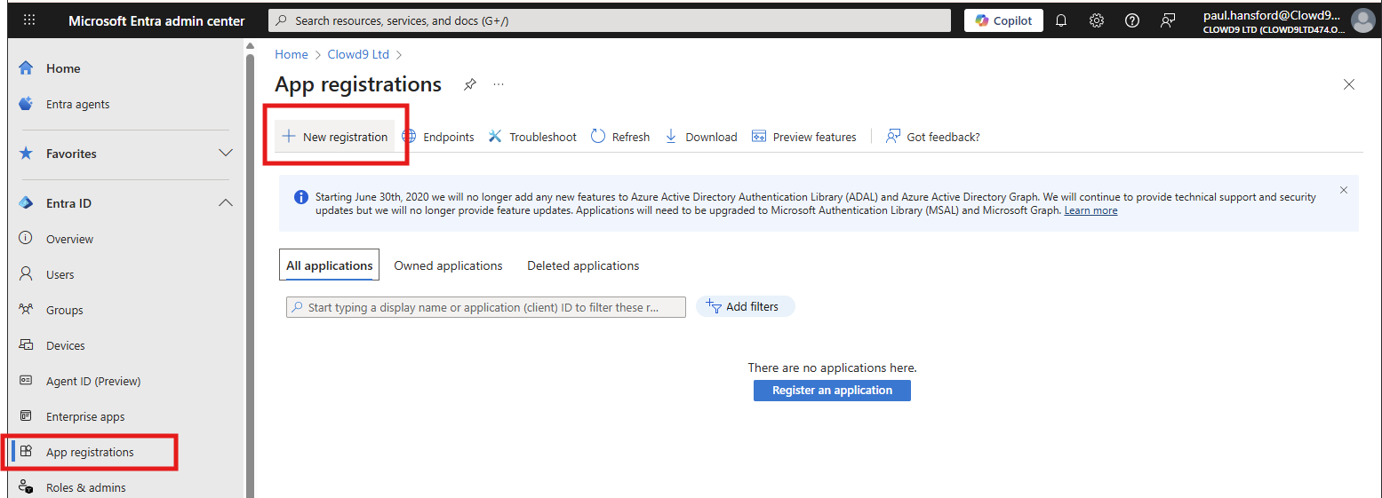Open the portal waffle menu icon
Screen dimensions: 1382x498
coord(29,20)
